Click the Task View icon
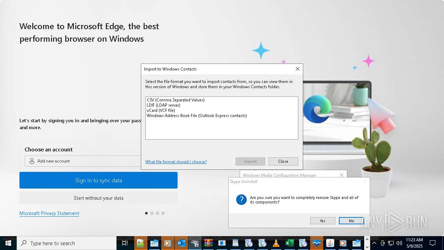Image resolution: width=444 pixels, height=250 pixels. [125, 243]
